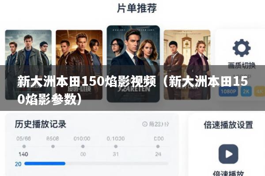
Task: Click the gear icon for 画质切换
Action: pyautogui.click(x=242, y=48)
